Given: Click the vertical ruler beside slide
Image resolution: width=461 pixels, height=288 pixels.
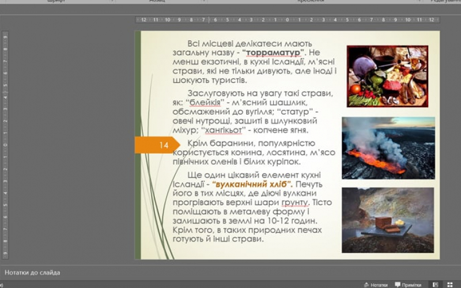Looking at the screenshot, I should (5, 145).
